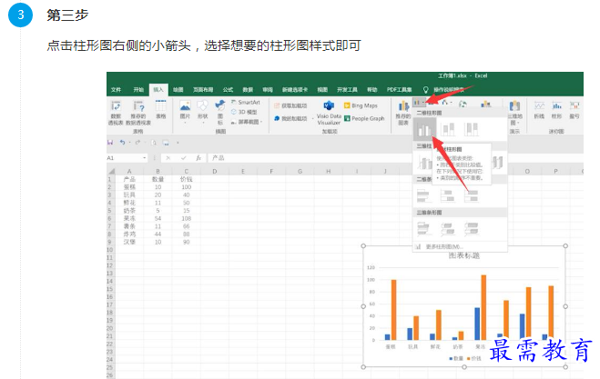Click the People Graph add-in
This screenshot has width=600, height=379.
[364, 119]
